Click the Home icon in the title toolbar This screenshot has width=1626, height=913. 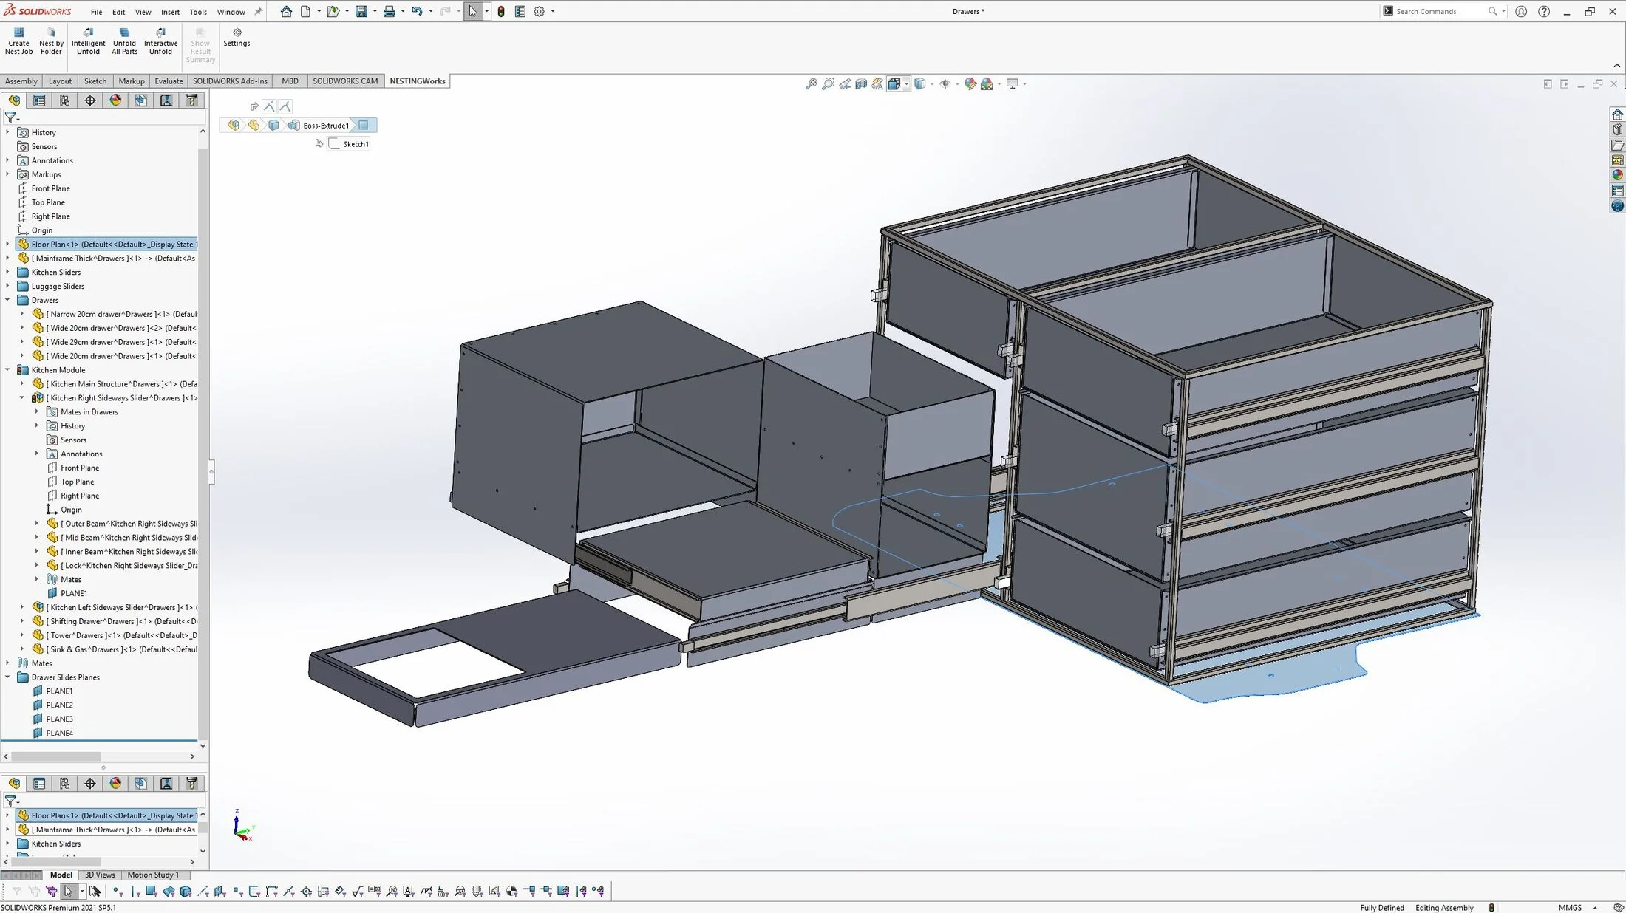(286, 11)
